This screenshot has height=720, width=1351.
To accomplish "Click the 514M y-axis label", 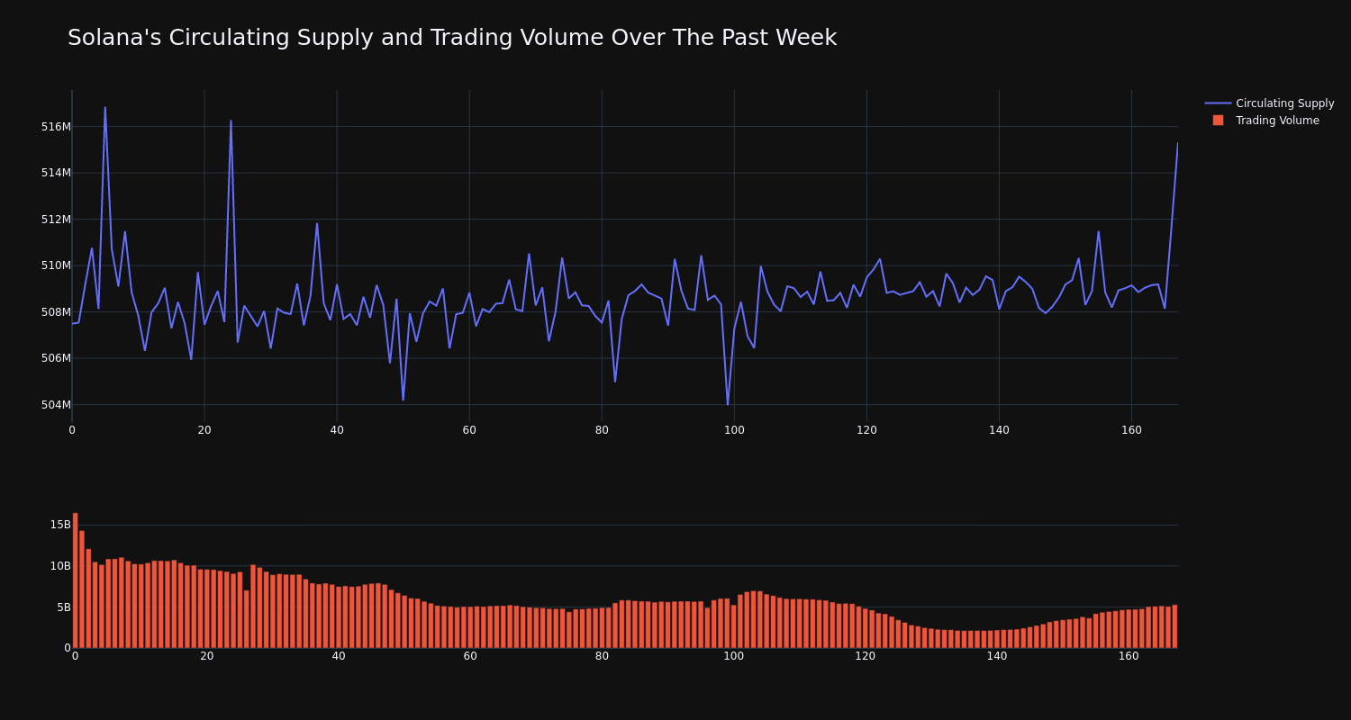I will point(56,173).
